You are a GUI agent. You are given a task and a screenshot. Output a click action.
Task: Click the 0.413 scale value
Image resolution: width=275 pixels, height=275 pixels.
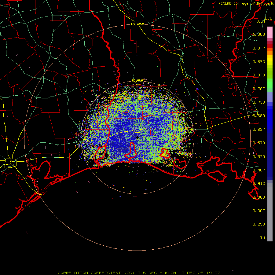[259, 184]
